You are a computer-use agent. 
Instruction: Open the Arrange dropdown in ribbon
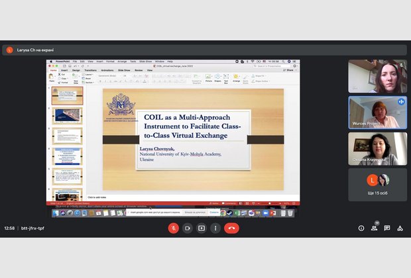(x=236, y=78)
